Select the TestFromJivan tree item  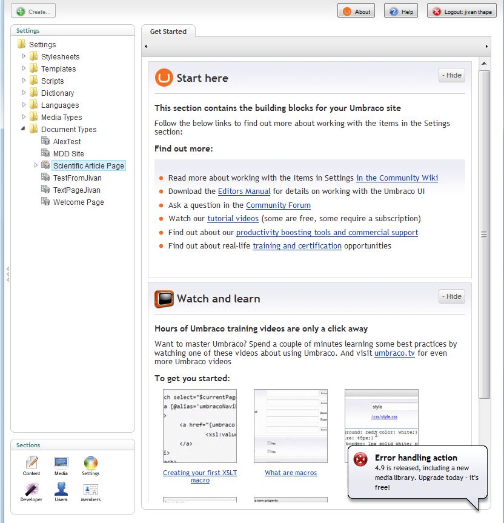pyautogui.click(x=78, y=178)
